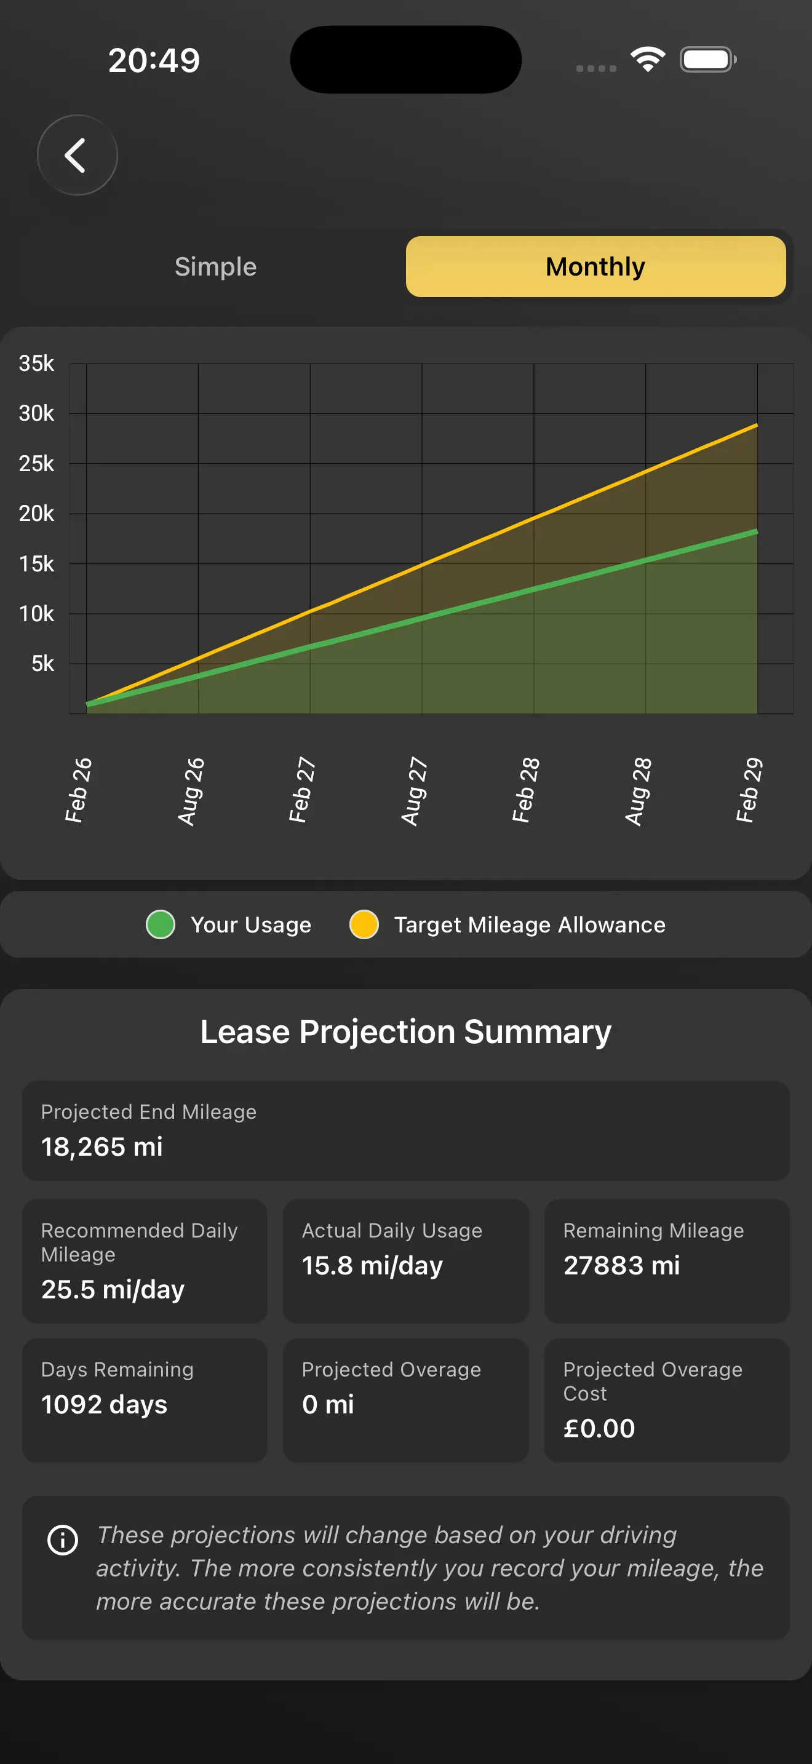Open the Projected End Mileage card
Screen dimensions: 812x1764
[x=405, y=1130]
